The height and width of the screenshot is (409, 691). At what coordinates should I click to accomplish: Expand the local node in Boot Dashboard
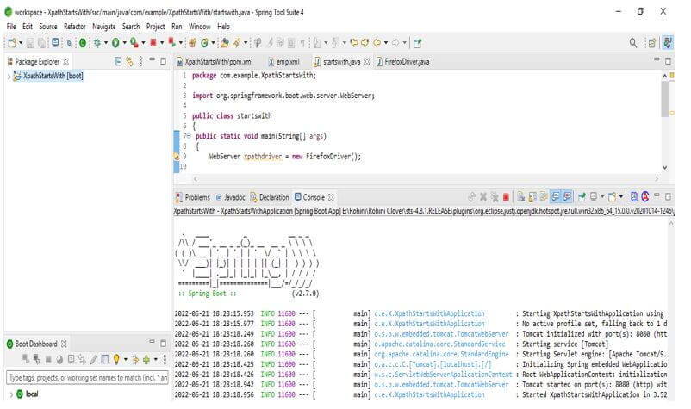click(x=11, y=394)
